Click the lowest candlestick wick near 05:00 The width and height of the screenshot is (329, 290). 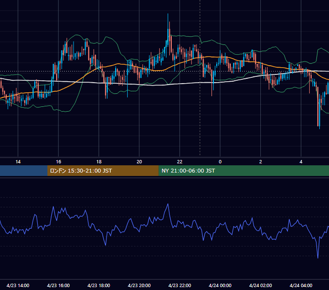319,111
